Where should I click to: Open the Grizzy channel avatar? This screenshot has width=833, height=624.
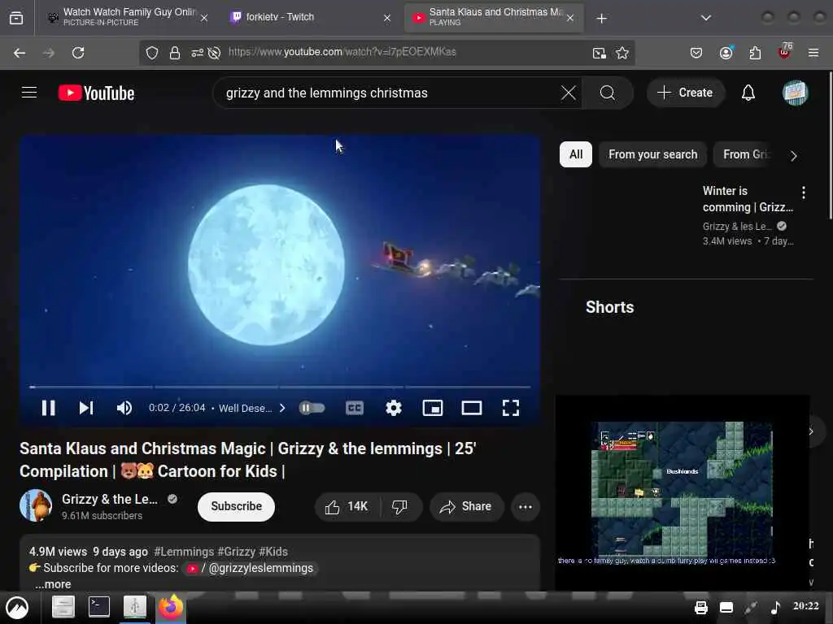36,505
